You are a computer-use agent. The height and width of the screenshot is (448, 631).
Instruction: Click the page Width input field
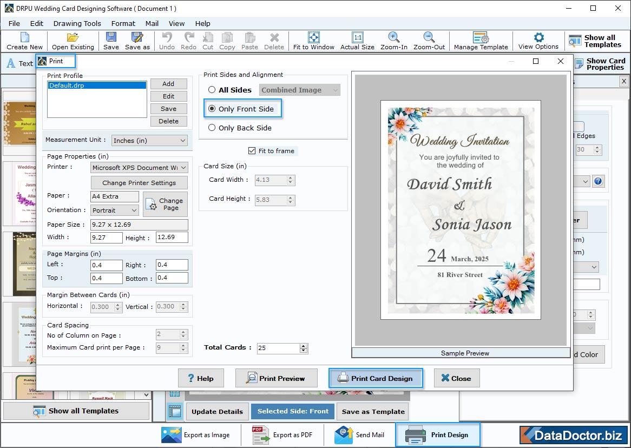pyautogui.click(x=106, y=238)
